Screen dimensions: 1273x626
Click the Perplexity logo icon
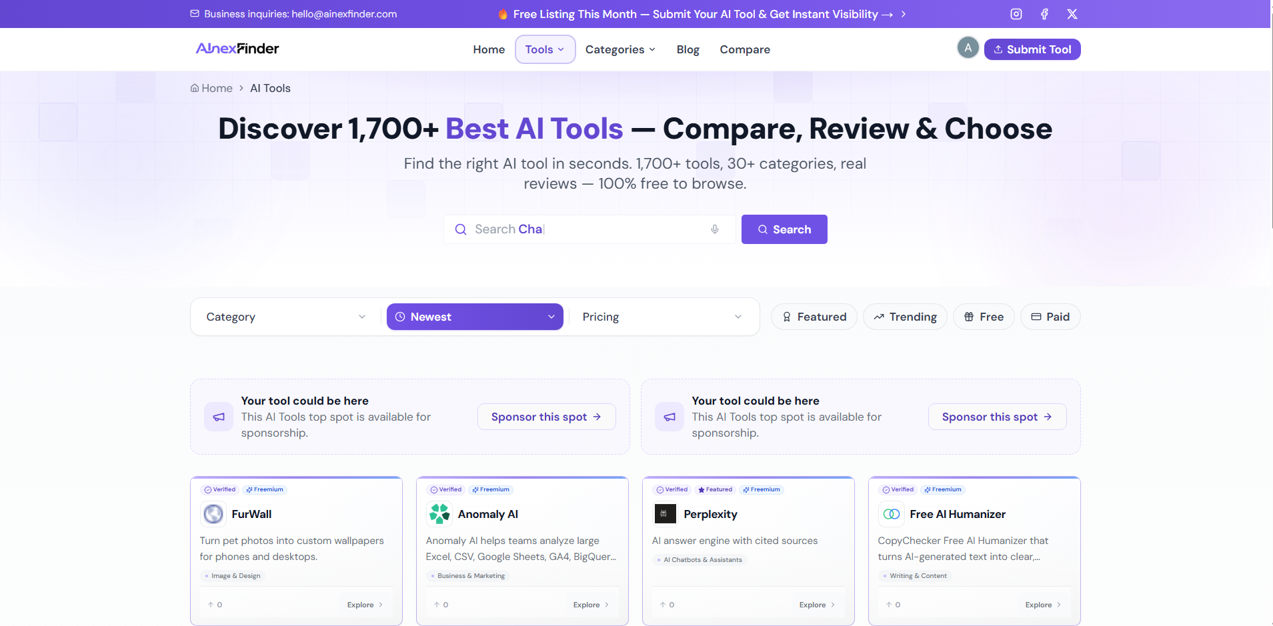tap(665, 514)
